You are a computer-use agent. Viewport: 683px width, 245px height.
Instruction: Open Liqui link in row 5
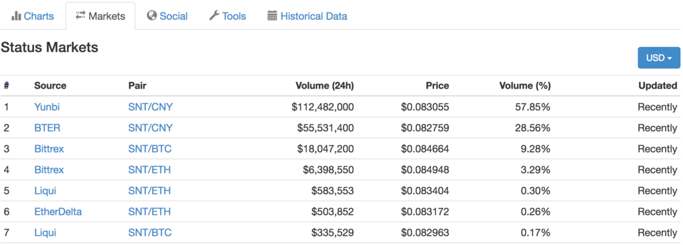tap(45, 190)
